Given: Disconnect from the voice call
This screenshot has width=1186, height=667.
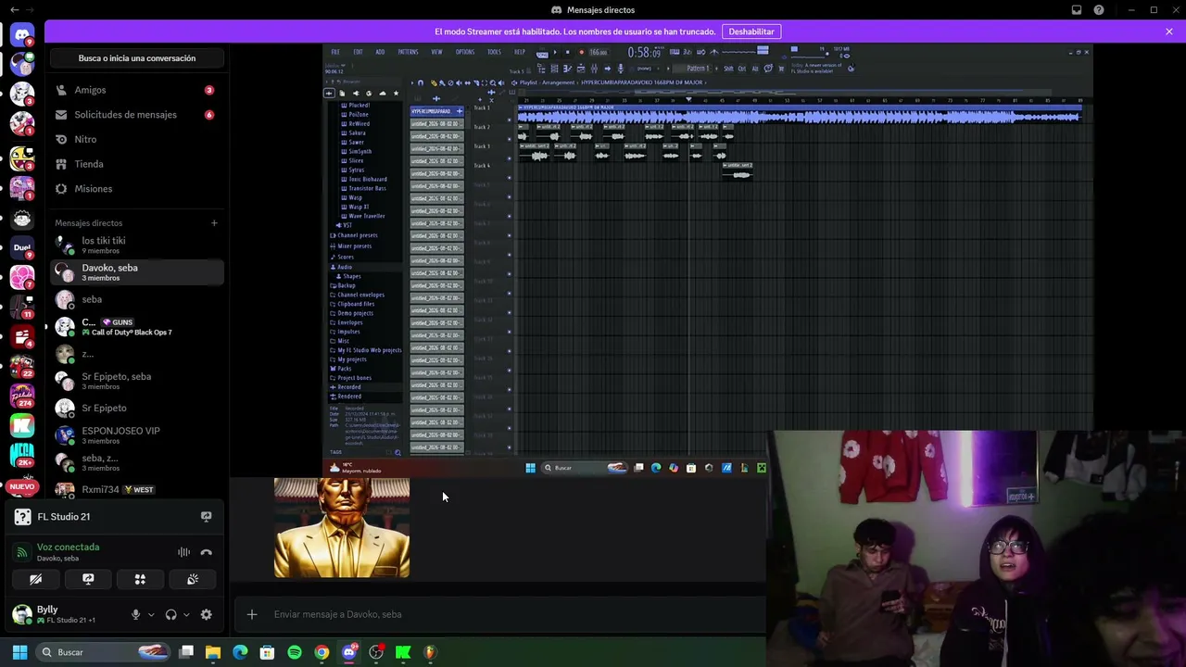Looking at the screenshot, I should [207, 552].
